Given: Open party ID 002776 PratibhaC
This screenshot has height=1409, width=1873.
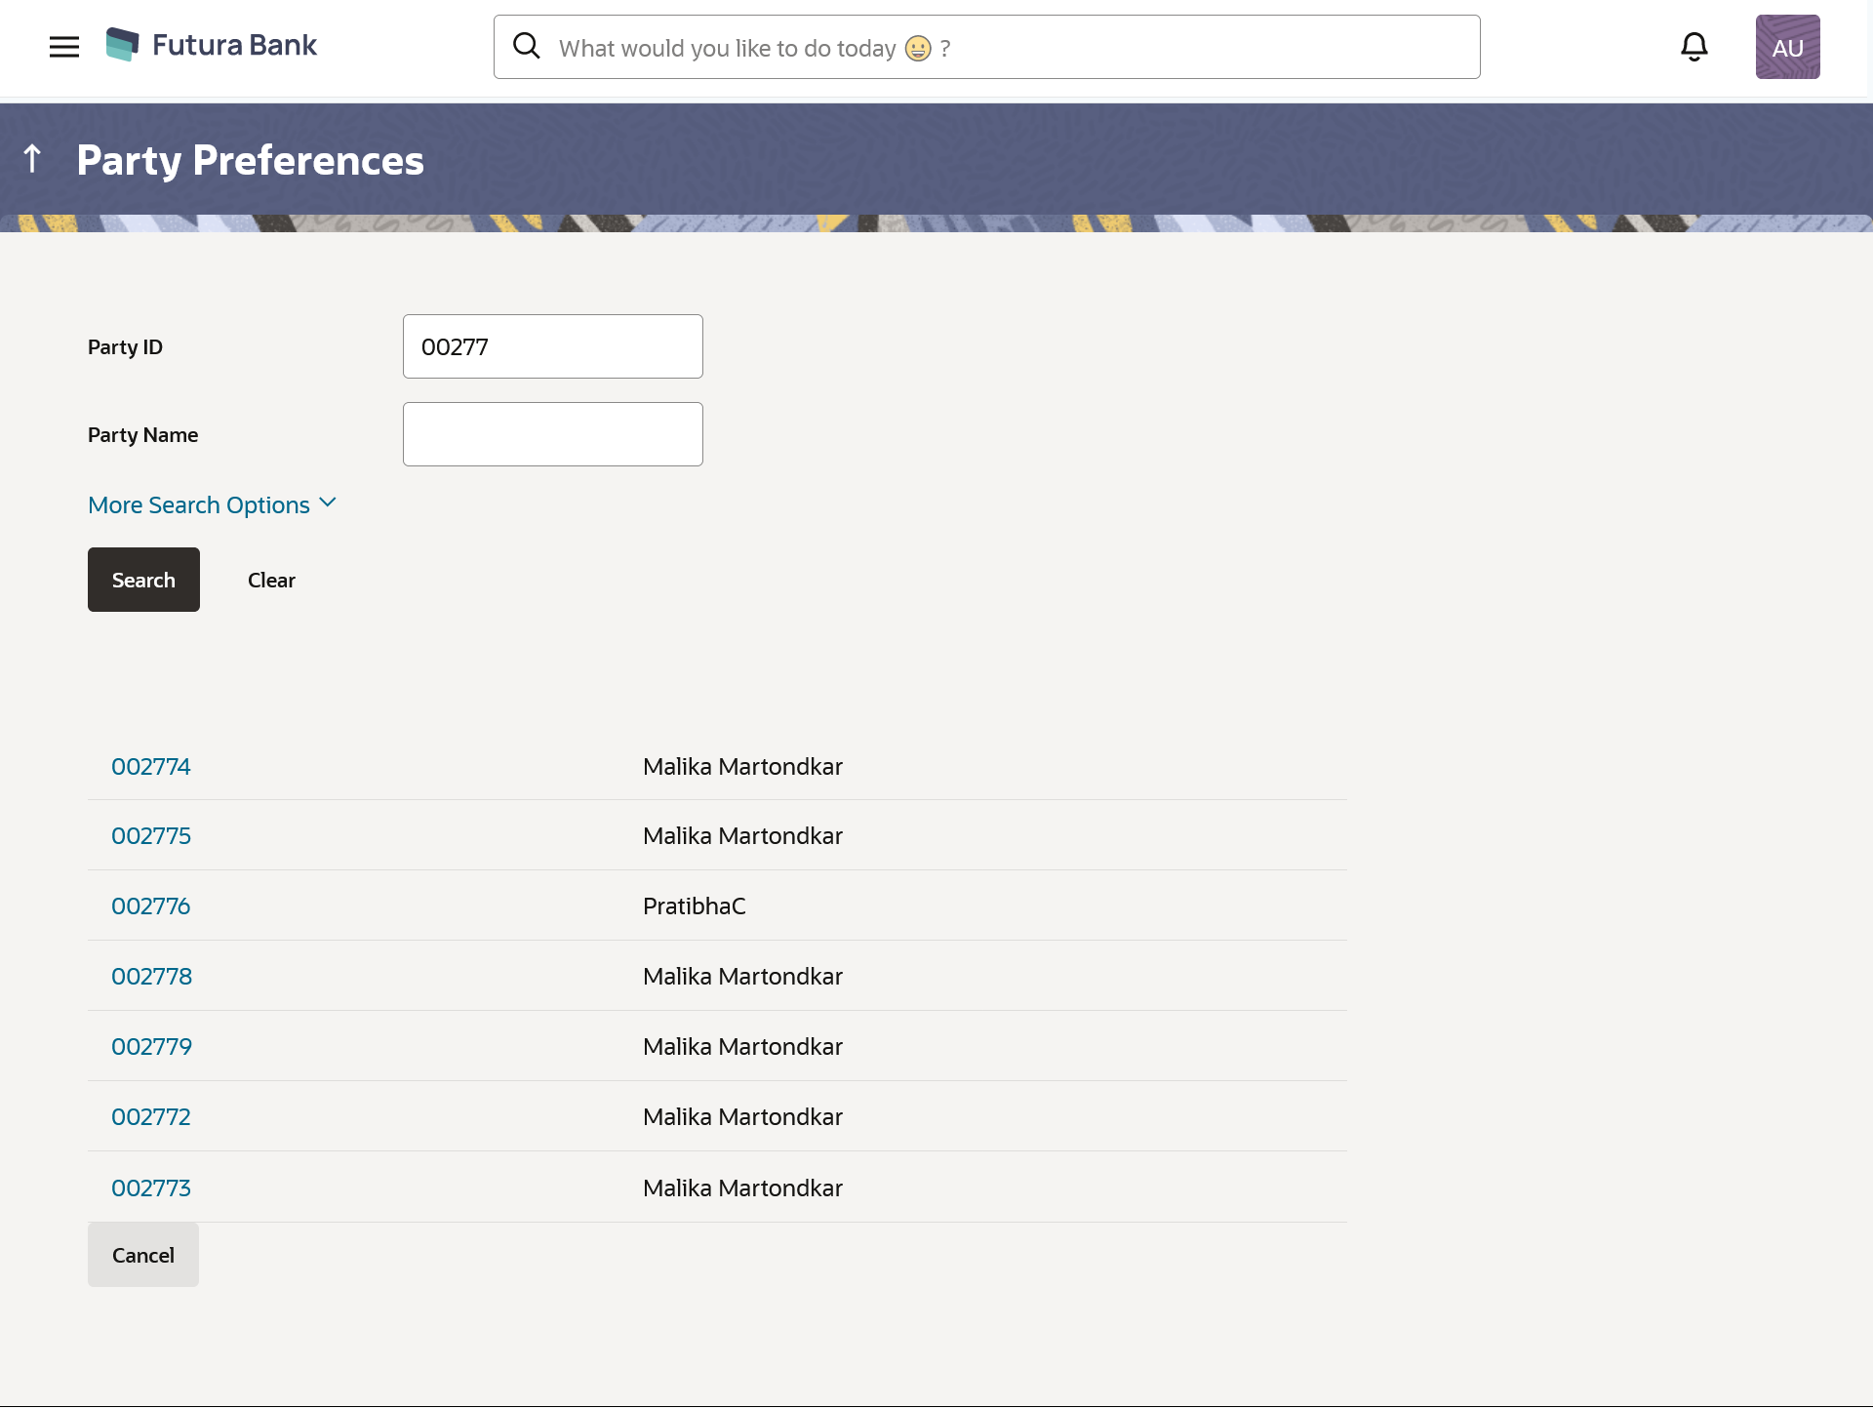Looking at the screenshot, I should pyautogui.click(x=151, y=906).
